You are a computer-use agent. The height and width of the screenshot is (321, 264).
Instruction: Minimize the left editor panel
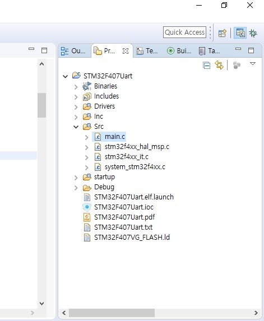[x=31, y=49]
